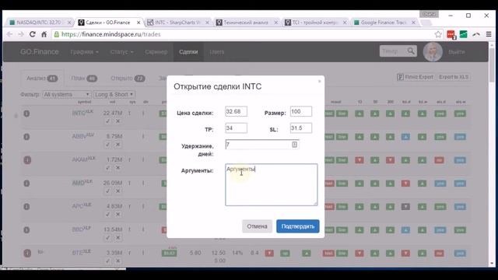
Task: Open the new tab button
Action: click(426, 23)
